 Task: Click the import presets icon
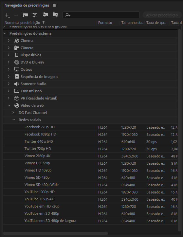tap(46, 15)
